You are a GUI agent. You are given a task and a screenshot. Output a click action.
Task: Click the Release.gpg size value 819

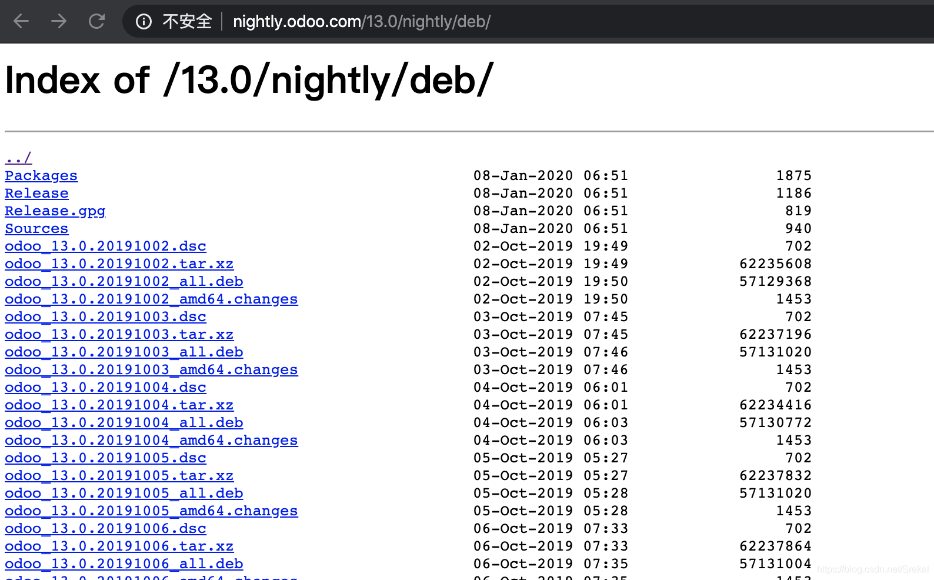[798, 211]
